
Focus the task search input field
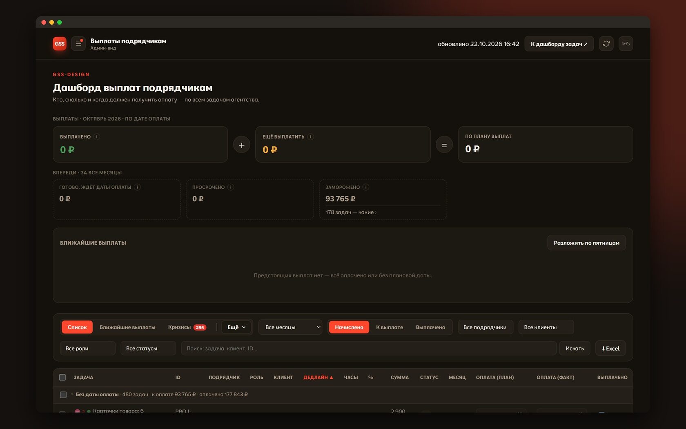(369, 349)
